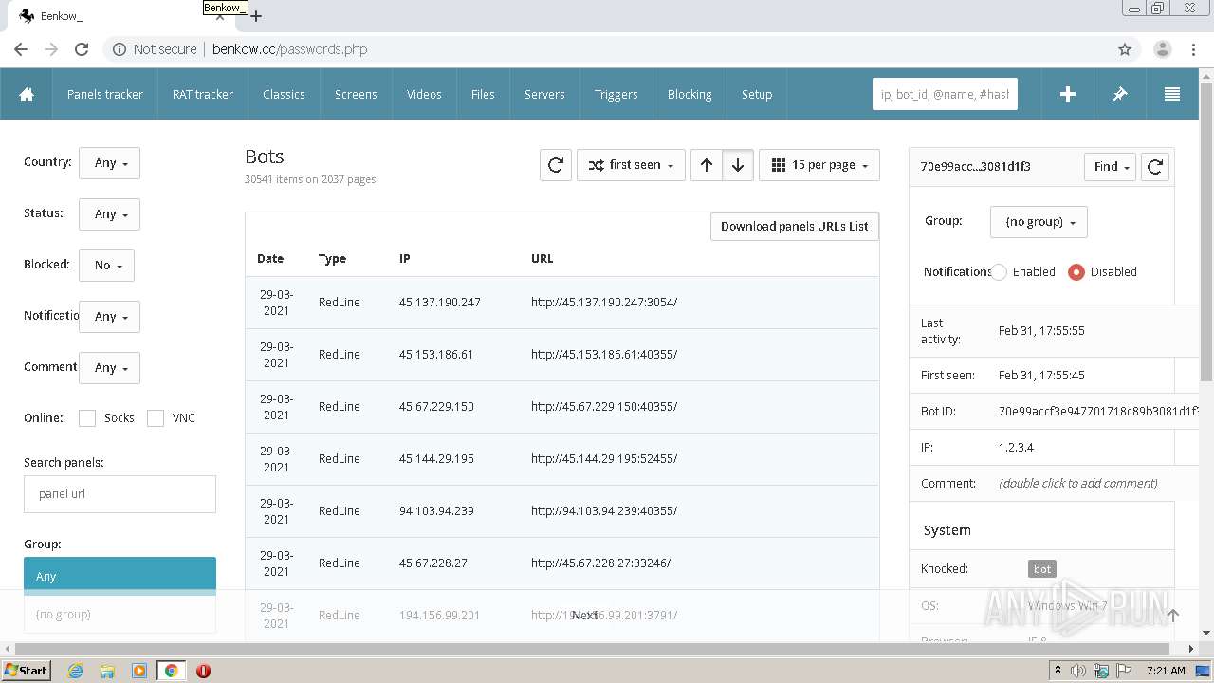Open Chrome profile avatar
Viewport: 1214px width, 683px height.
pos(1162,49)
